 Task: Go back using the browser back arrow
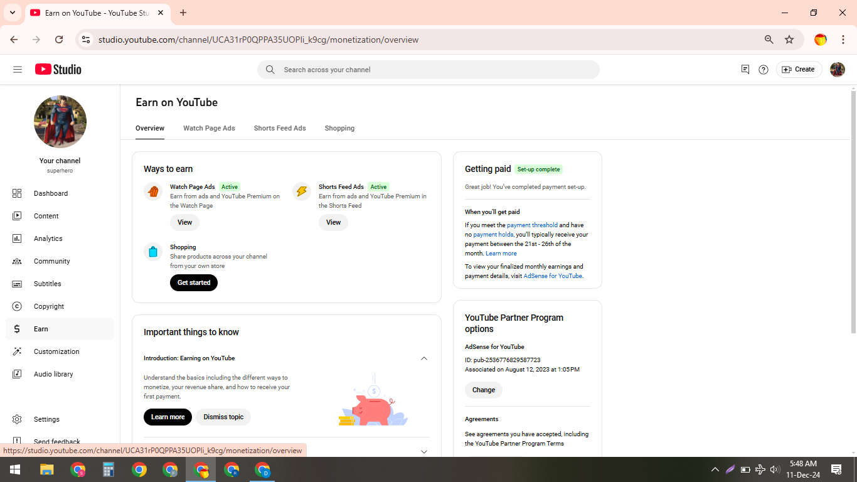tap(14, 40)
